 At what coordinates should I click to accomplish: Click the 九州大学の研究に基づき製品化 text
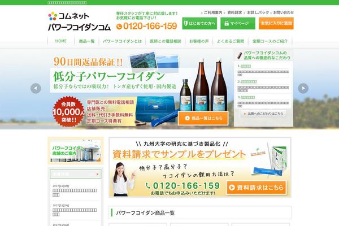click(182, 144)
